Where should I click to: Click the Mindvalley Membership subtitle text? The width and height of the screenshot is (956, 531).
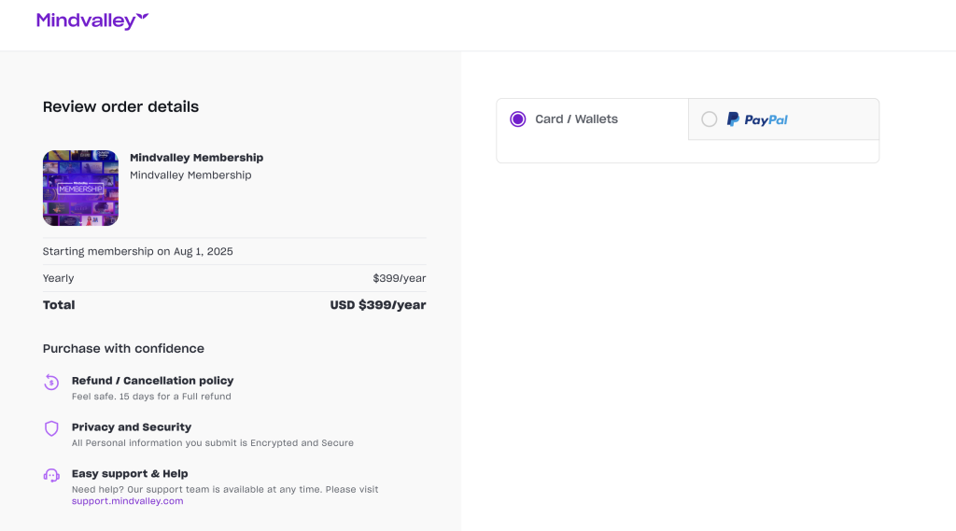190,175
